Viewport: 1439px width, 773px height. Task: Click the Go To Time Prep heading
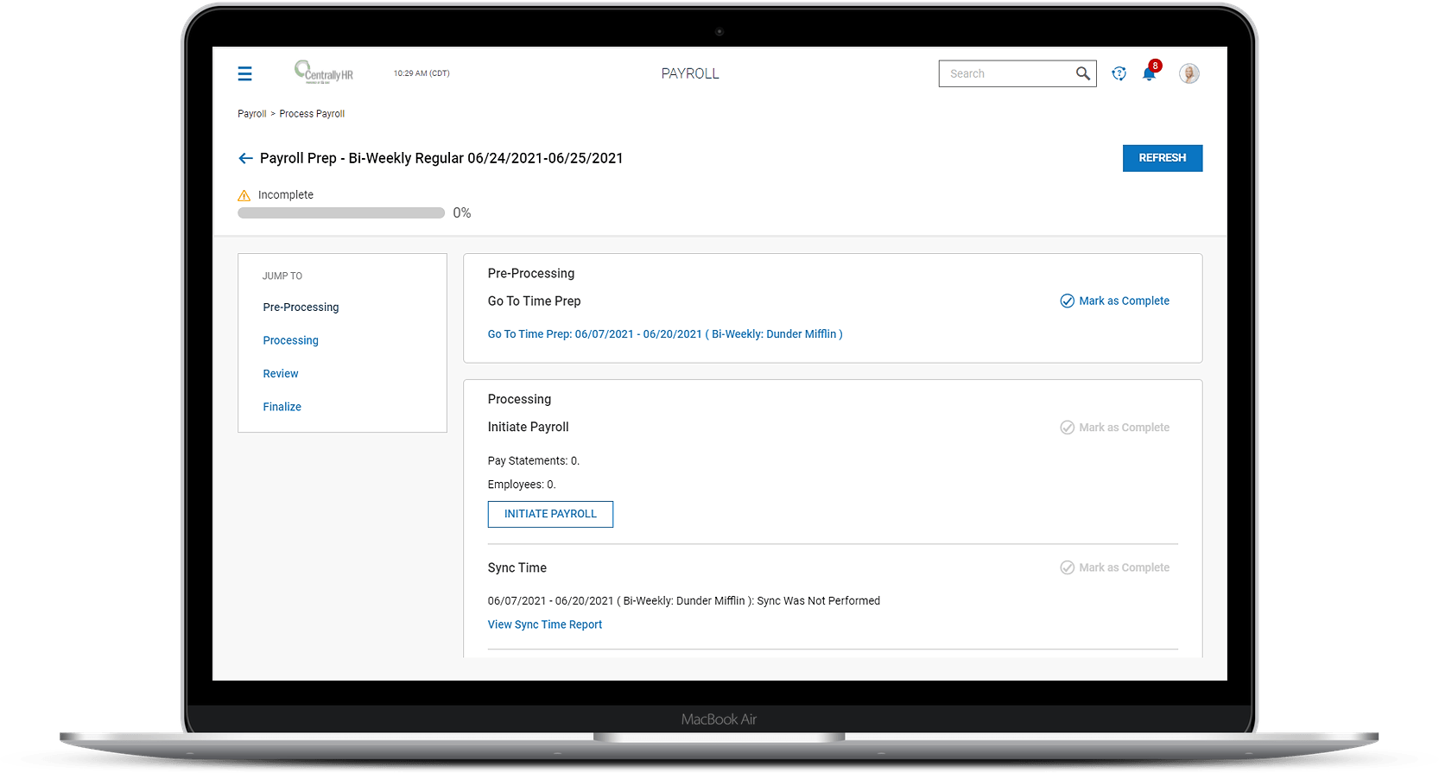click(x=535, y=301)
